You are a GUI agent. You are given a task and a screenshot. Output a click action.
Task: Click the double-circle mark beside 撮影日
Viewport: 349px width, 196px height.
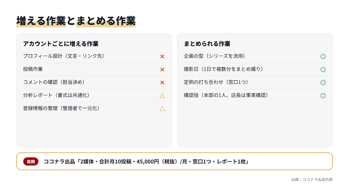coord(323,69)
